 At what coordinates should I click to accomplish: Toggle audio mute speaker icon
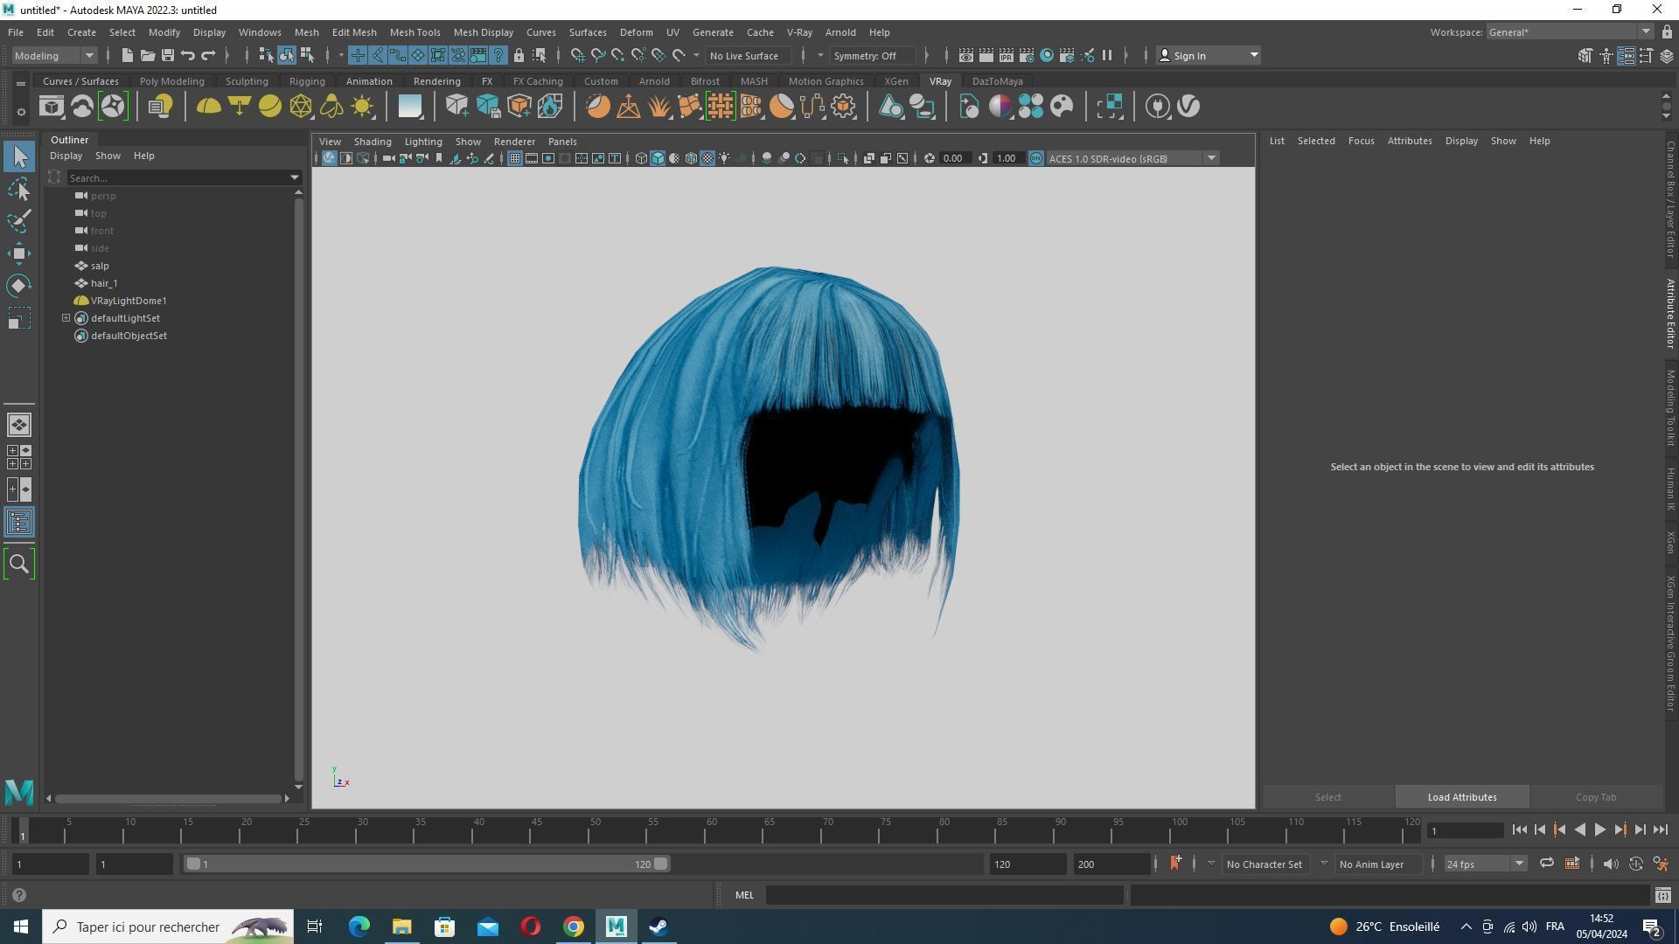pyautogui.click(x=1610, y=864)
